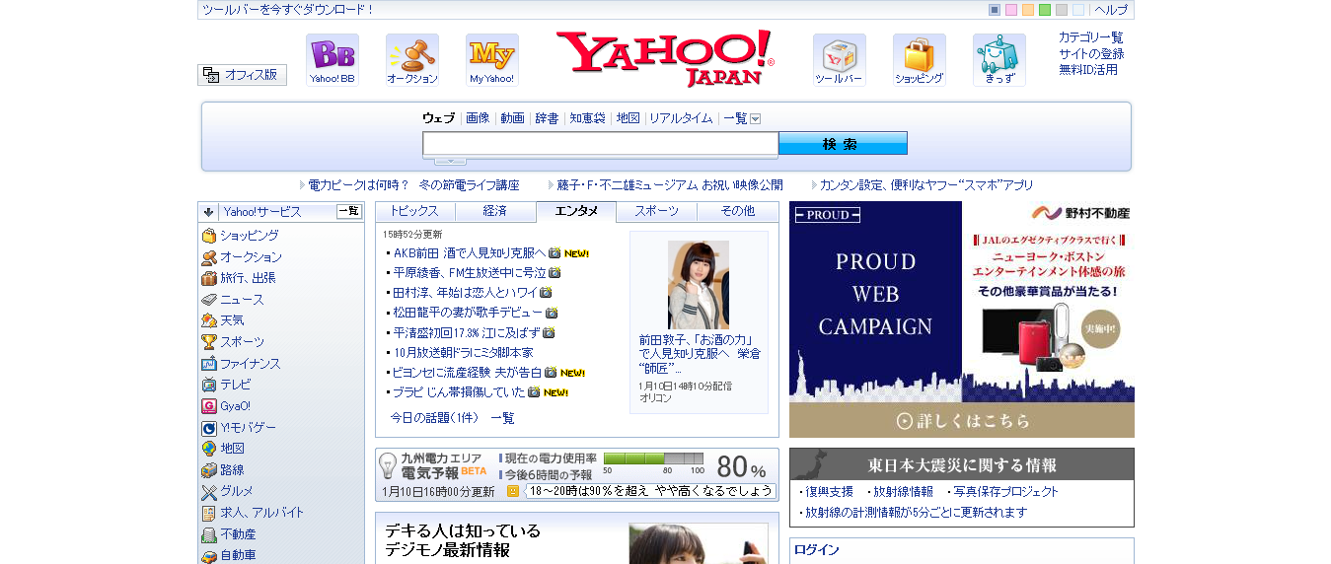Viewport: 1331px width, 564px height.
Task: Switch to the その他 tab
Action: pyautogui.click(x=737, y=211)
